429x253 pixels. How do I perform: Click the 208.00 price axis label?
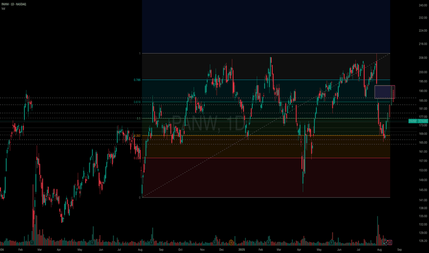(423, 58)
